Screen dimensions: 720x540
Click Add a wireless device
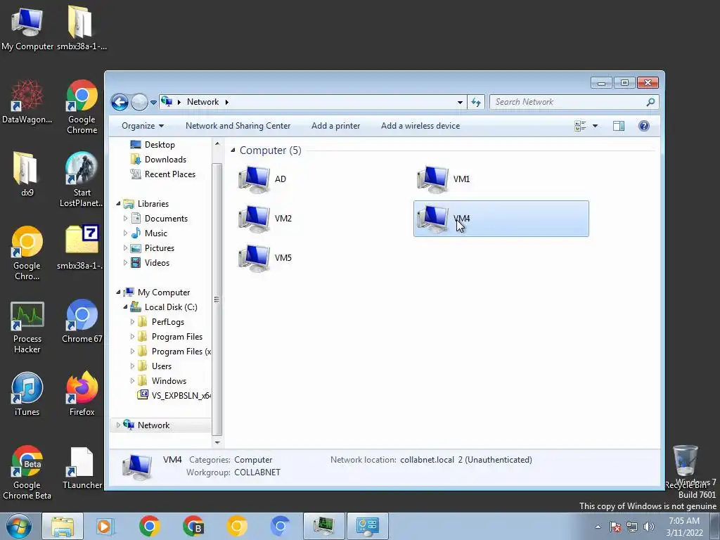click(420, 126)
